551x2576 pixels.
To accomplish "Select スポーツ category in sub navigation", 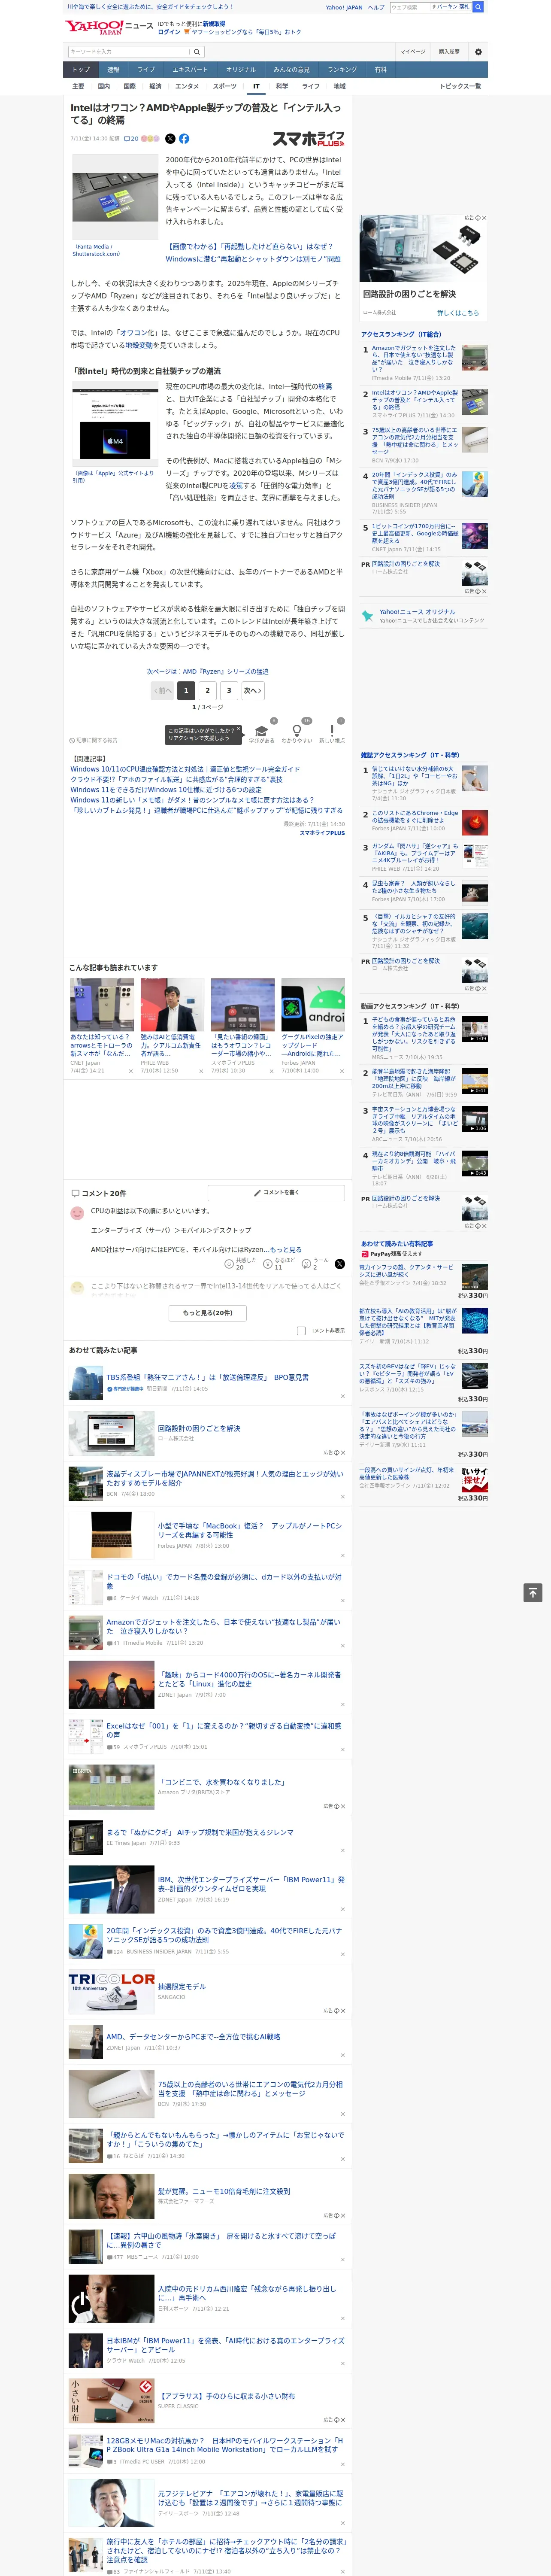I will point(225,86).
